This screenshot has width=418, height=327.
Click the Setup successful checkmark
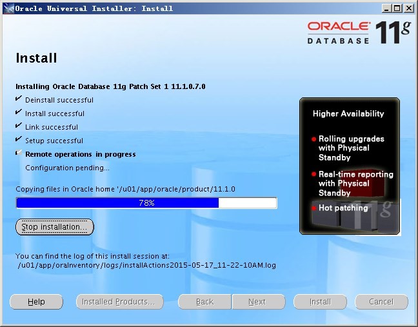pyautogui.click(x=19, y=140)
